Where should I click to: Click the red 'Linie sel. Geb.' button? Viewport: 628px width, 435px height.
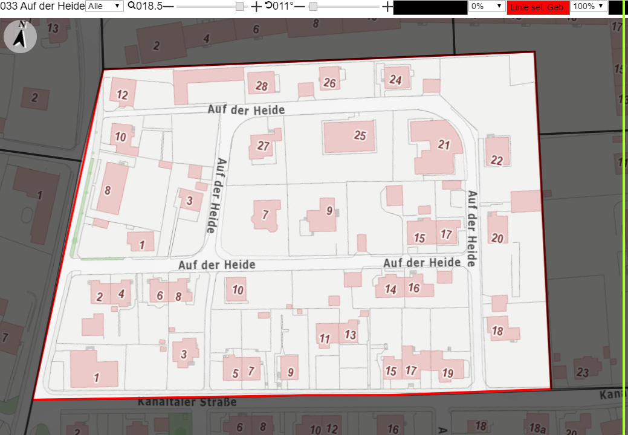pos(538,7)
